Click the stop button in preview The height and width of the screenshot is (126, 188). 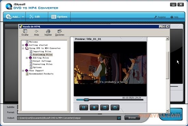94,108
